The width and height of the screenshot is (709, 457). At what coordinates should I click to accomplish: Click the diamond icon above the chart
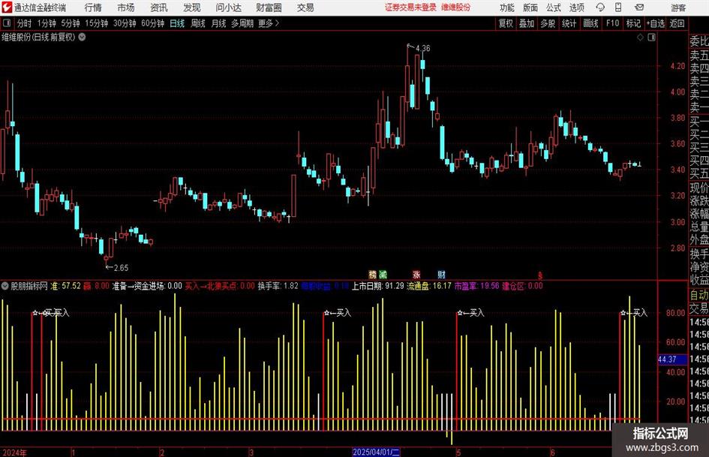click(640, 38)
